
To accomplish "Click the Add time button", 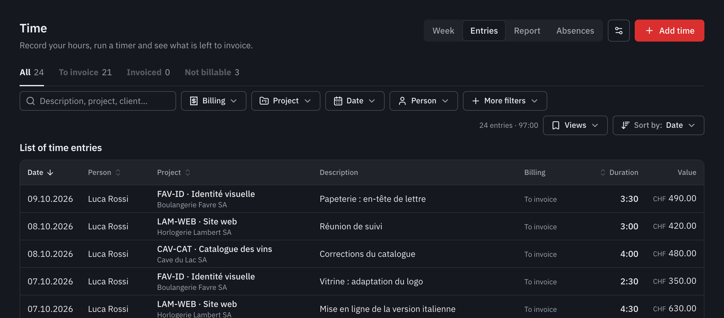I will coord(669,31).
